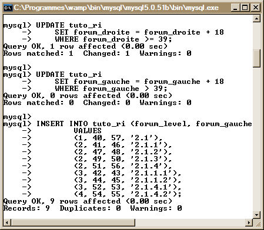The height and width of the screenshot is (230, 264).
Task: Click the vertical scrollbar up arrow
Action: 256,19
